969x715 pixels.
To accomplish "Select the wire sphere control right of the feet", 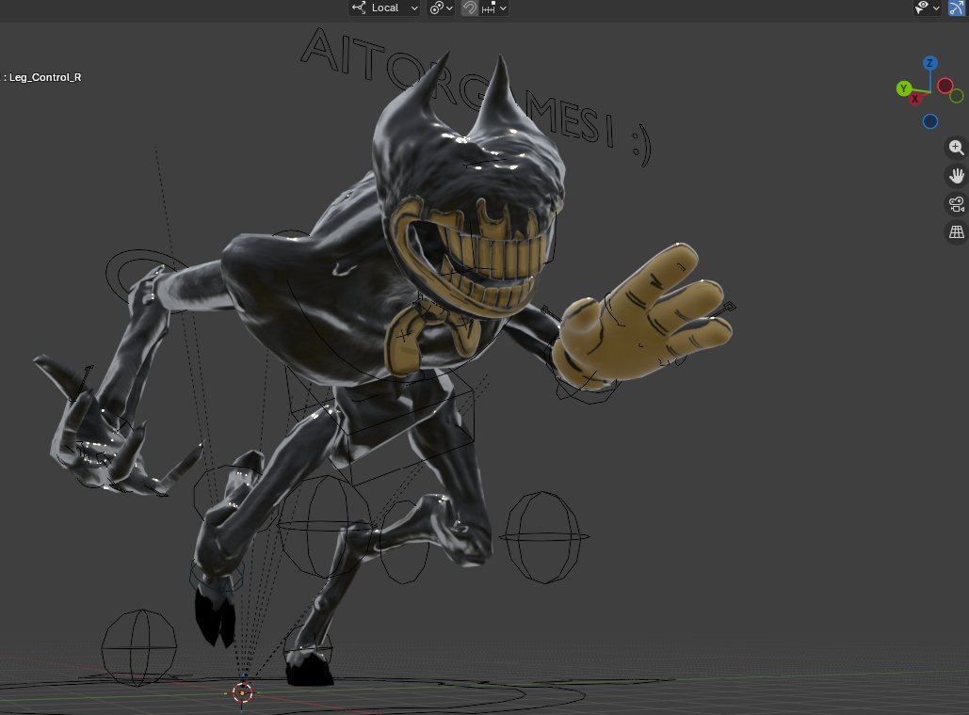I will [x=544, y=537].
